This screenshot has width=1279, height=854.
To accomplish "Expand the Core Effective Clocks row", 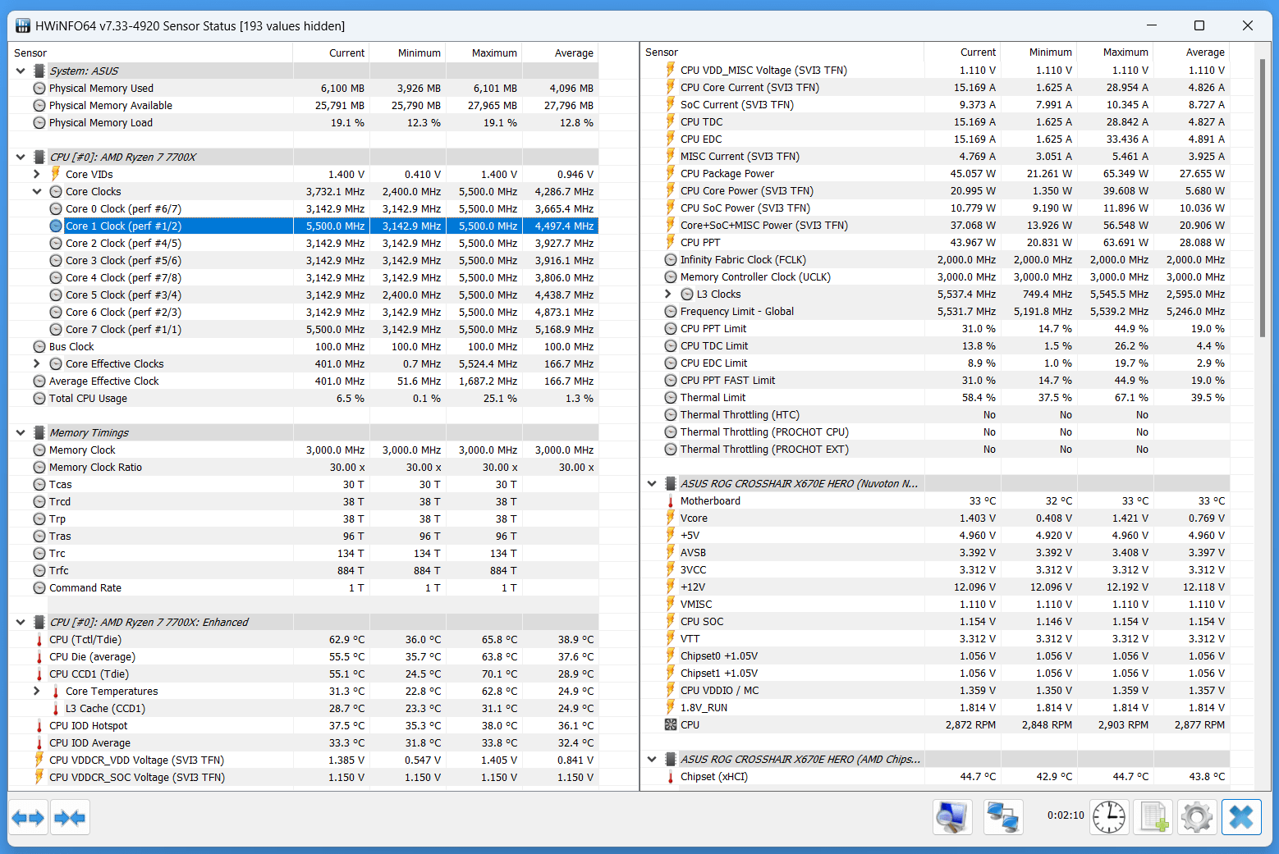I will (x=37, y=363).
